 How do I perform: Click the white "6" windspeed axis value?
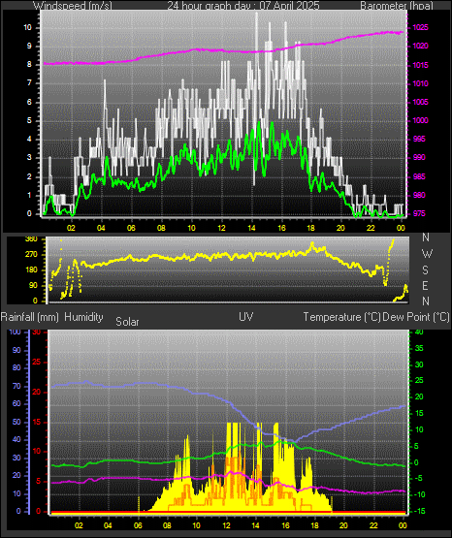point(29,102)
